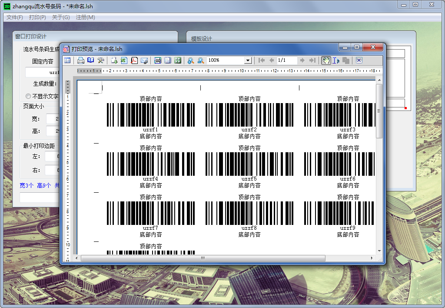Go to next page arrow
This screenshot has height=308, width=445.
point(302,60)
